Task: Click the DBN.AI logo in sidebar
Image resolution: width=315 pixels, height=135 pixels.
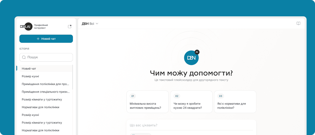Action: (26, 27)
